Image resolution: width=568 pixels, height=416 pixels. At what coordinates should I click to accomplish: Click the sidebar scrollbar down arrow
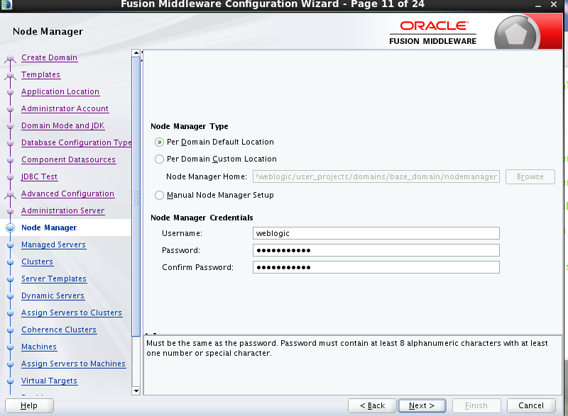click(136, 390)
